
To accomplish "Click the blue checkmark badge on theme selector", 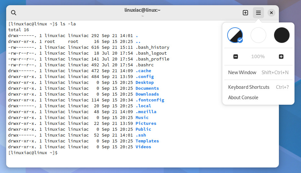I will (240, 40).
